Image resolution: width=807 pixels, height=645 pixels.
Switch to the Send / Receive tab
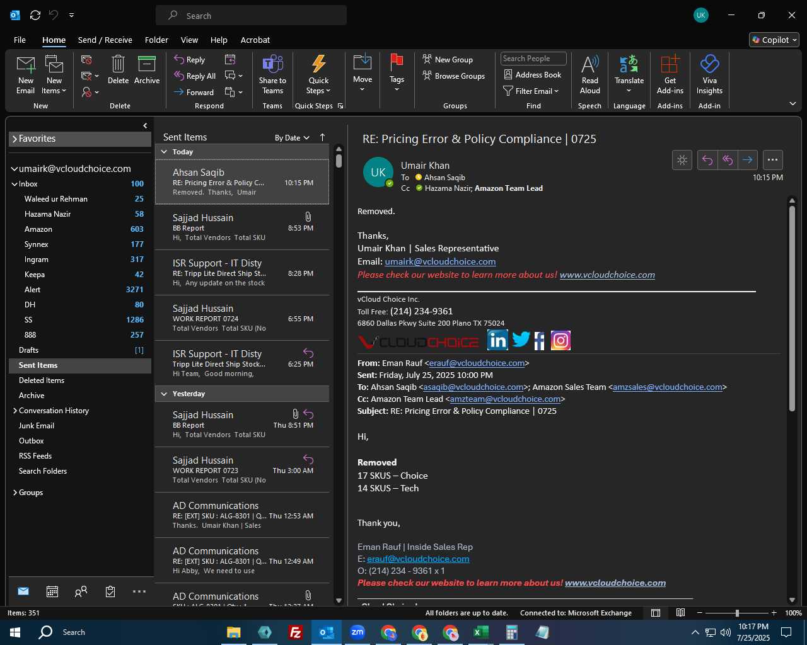click(105, 40)
